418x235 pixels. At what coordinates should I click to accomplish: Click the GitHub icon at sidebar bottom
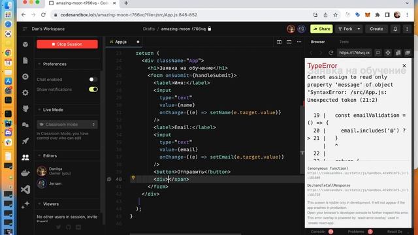coord(69,227)
